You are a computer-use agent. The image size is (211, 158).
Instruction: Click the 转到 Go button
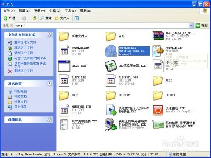click(x=202, y=25)
